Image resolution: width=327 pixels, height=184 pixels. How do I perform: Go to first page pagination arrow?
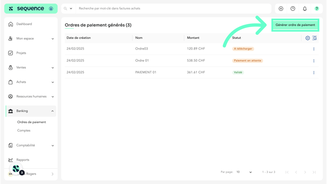[287, 172]
